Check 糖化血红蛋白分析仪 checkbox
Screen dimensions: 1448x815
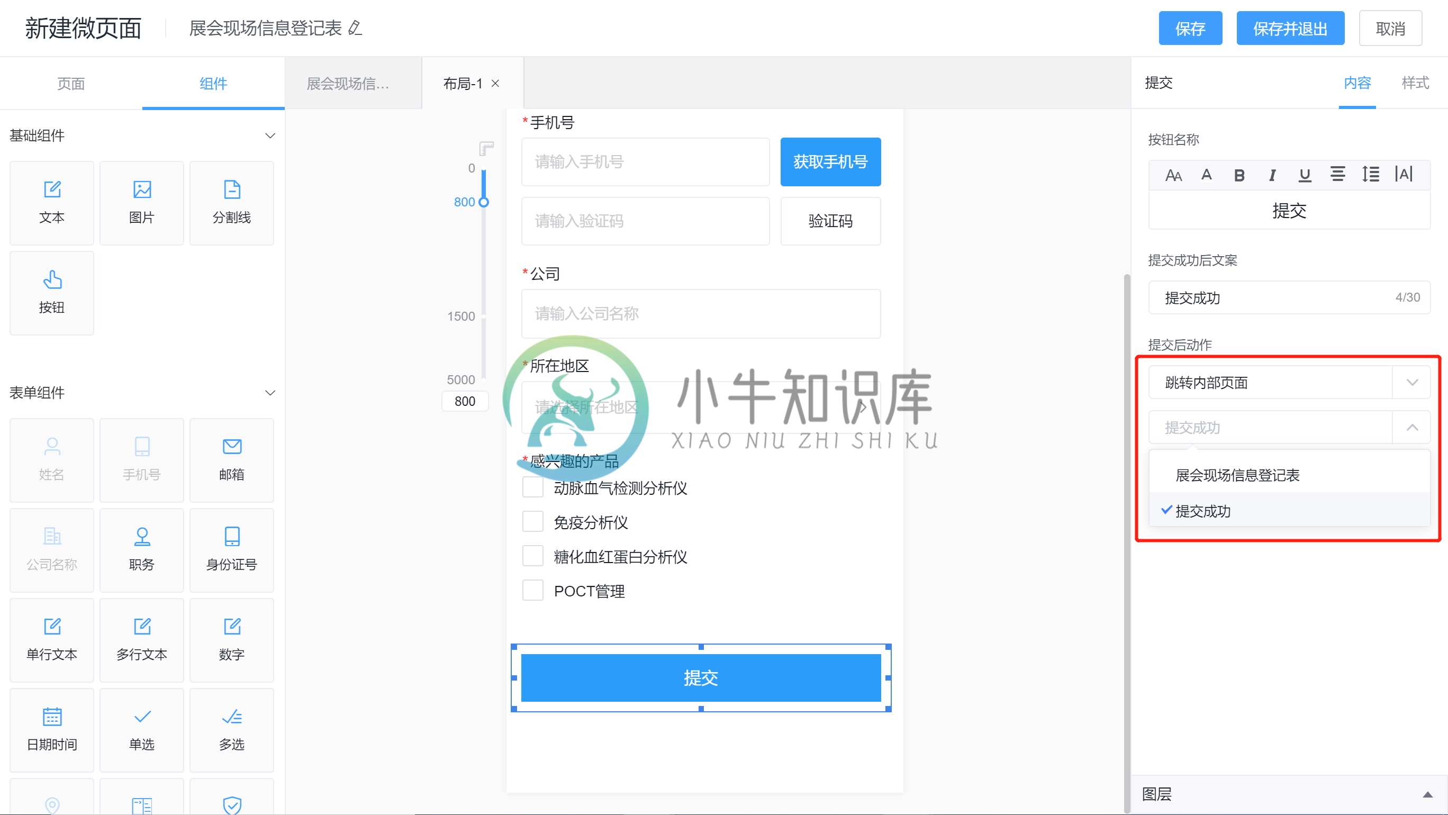533,556
